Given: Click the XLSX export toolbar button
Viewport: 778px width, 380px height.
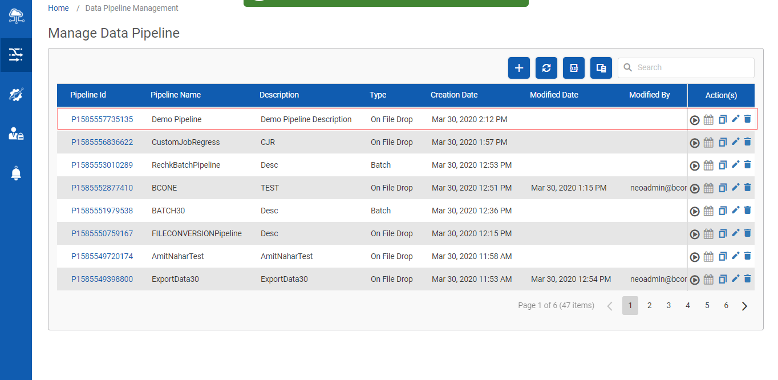Looking at the screenshot, I should click(574, 68).
